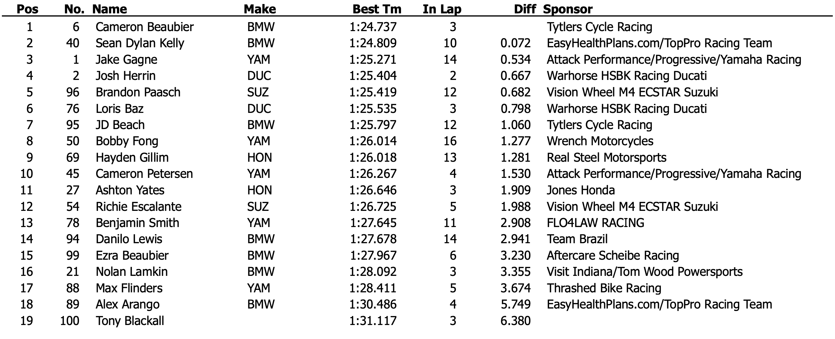Screen dimensions: 835x339
Task: Click Tony Blackall's name in last row
Action: (130, 321)
